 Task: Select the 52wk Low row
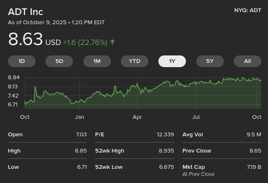tap(134, 167)
